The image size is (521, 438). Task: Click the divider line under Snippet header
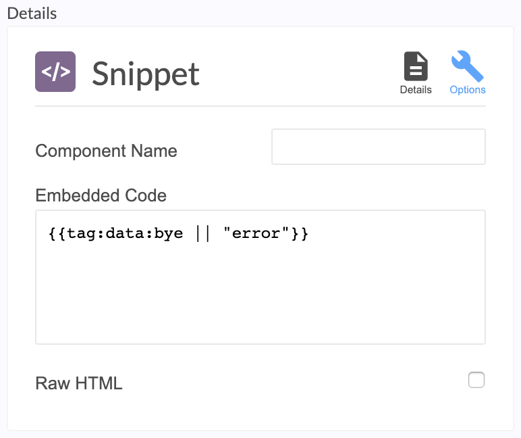(x=260, y=106)
